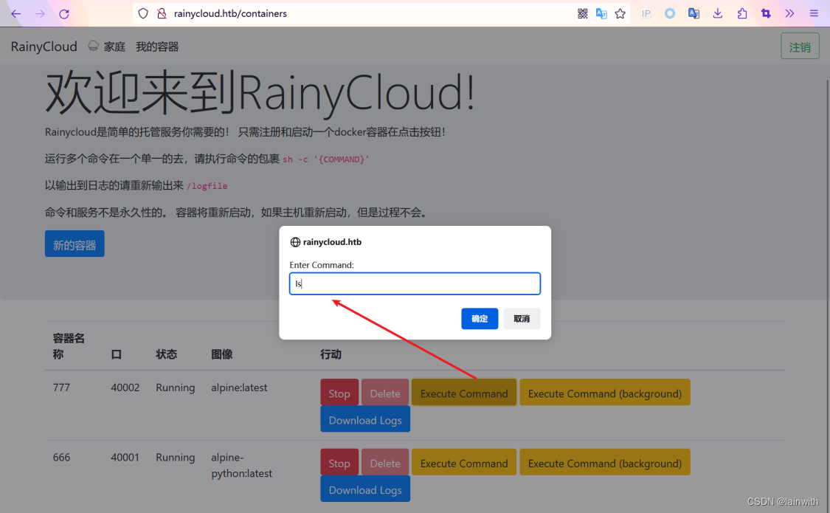830x513 pixels.
Task: Download Logs for container 666
Action: coord(365,489)
